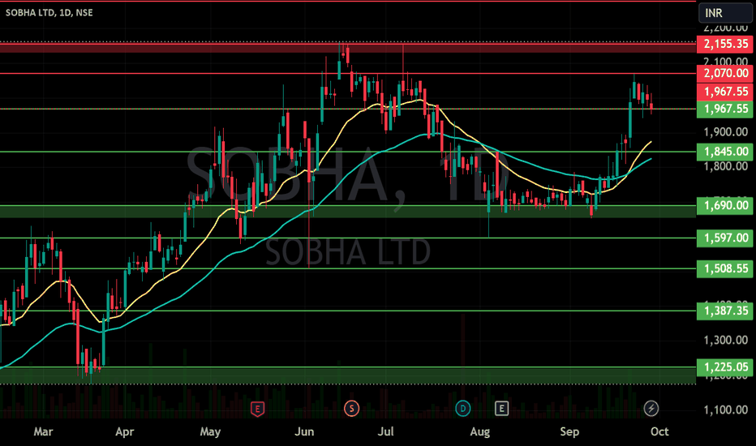Click the 1,900.00 price axis value

(x=726, y=131)
